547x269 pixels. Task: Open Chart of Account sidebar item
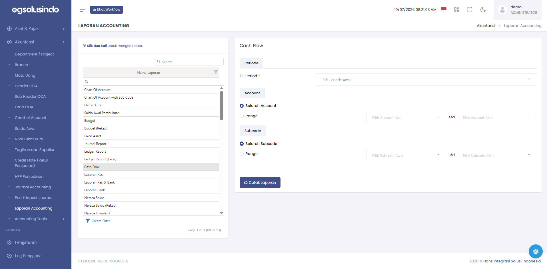pyautogui.click(x=31, y=118)
